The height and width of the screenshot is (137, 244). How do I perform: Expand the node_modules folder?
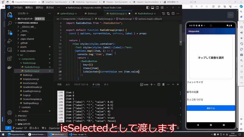click(28, 51)
